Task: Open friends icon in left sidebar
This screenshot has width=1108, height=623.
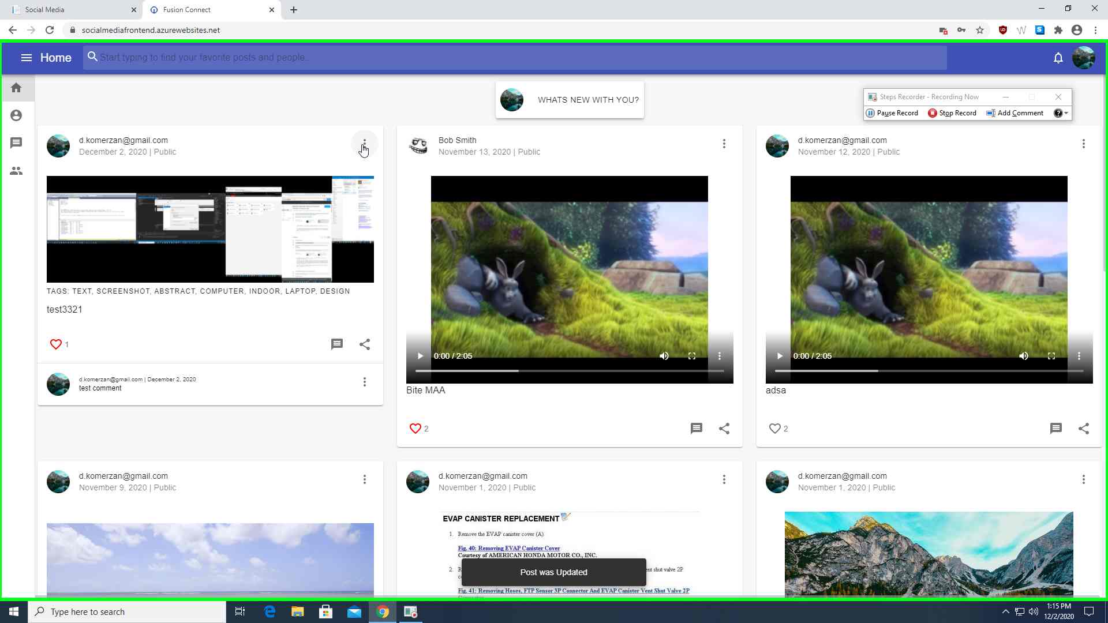Action: tap(16, 171)
